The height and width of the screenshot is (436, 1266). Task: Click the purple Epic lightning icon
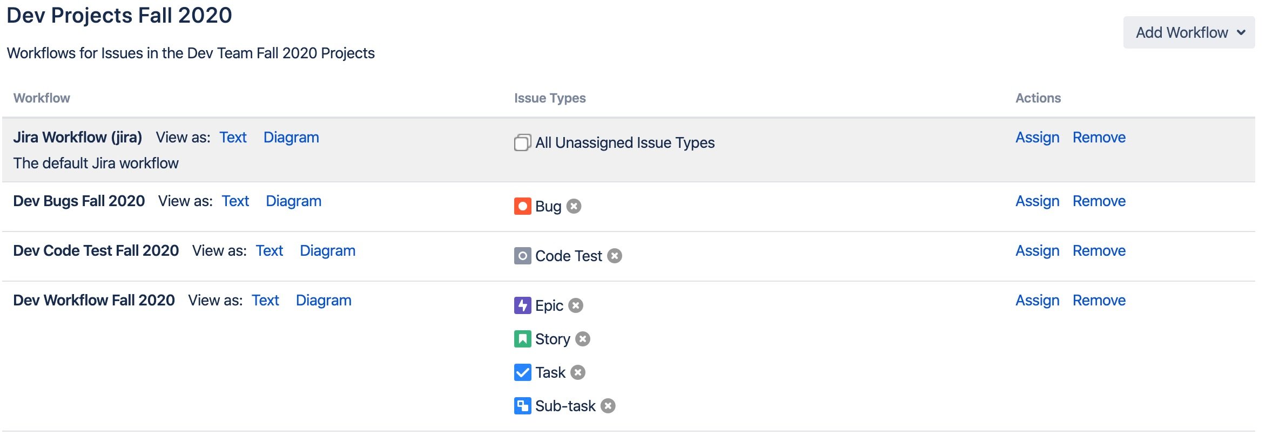click(522, 305)
